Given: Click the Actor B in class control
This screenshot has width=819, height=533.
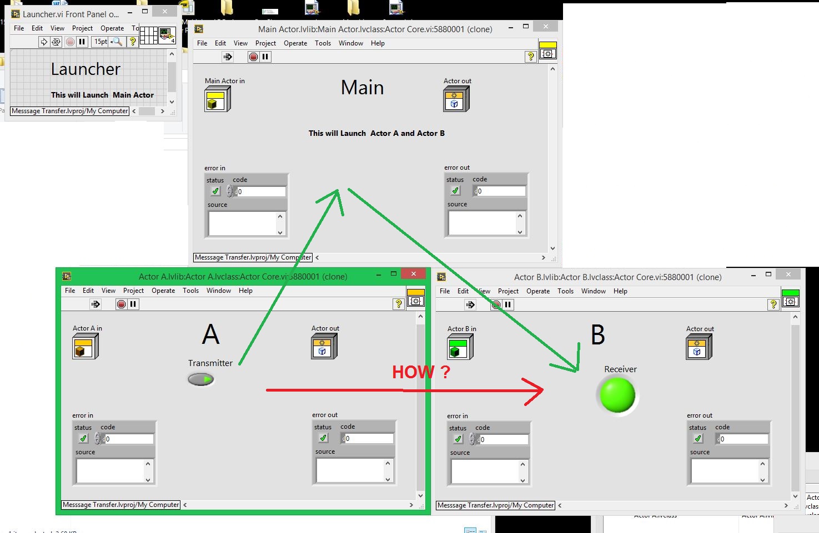Looking at the screenshot, I should click(x=460, y=347).
